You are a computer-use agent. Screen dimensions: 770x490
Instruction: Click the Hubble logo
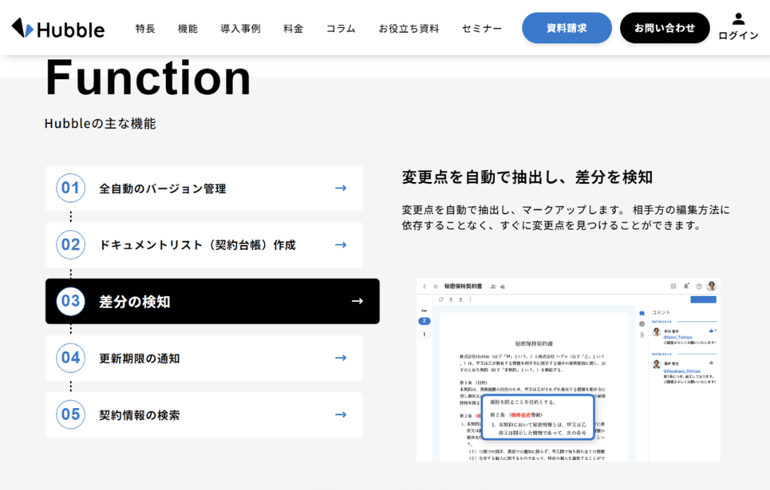[58, 29]
